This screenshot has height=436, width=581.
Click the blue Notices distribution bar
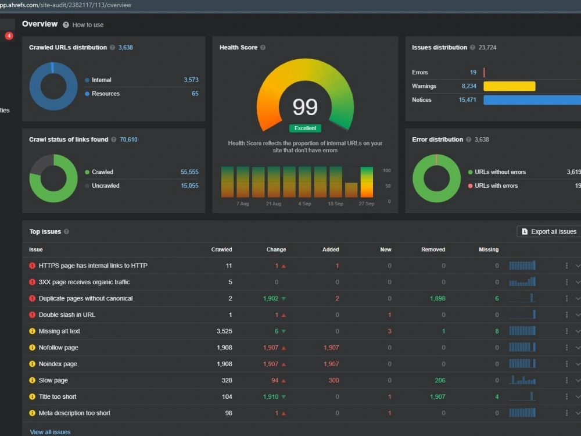[x=532, y=100]
